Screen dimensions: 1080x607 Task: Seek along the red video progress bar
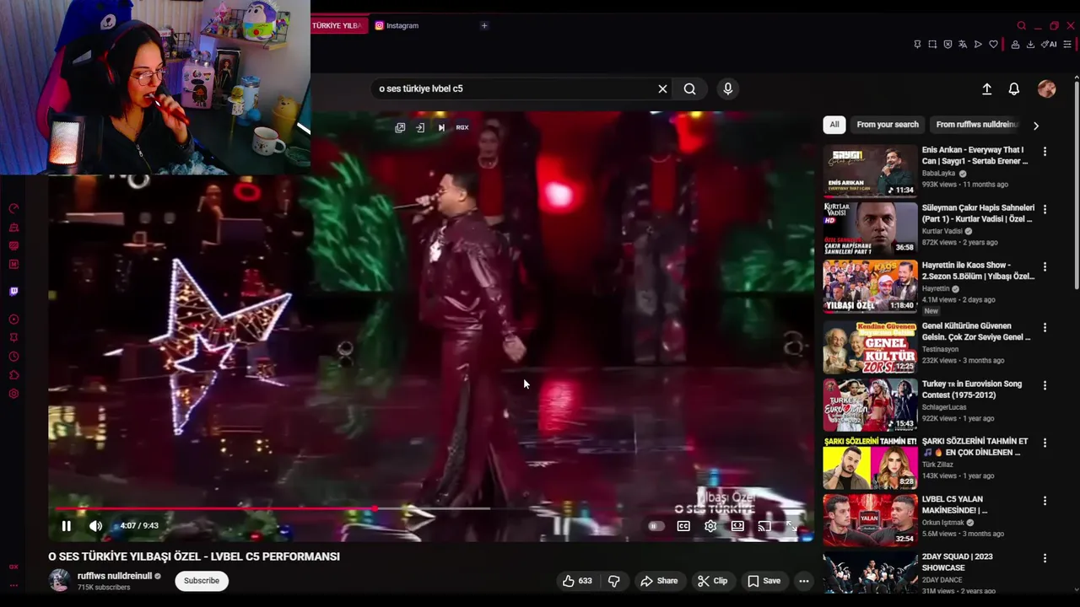(x=430, y=508)
